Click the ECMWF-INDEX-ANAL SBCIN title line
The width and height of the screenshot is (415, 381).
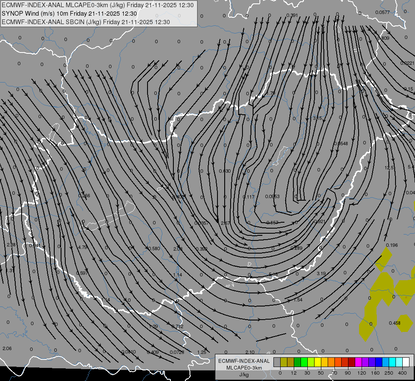86,22
